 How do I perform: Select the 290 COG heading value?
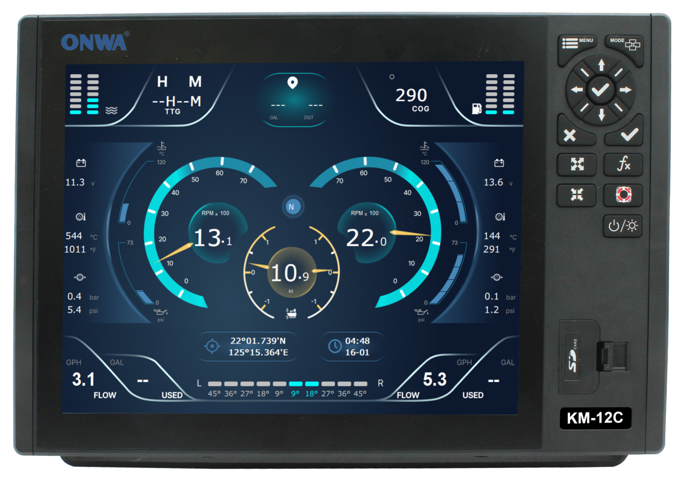coord(411,95)
